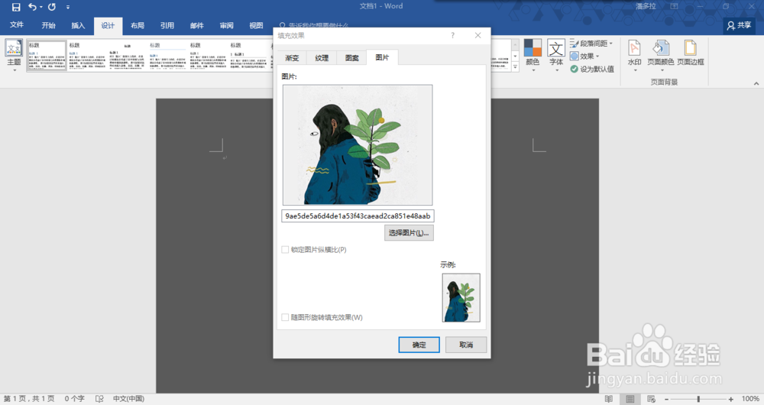
Task: Open the 水印 watermark menu
Action: (634, 55)
